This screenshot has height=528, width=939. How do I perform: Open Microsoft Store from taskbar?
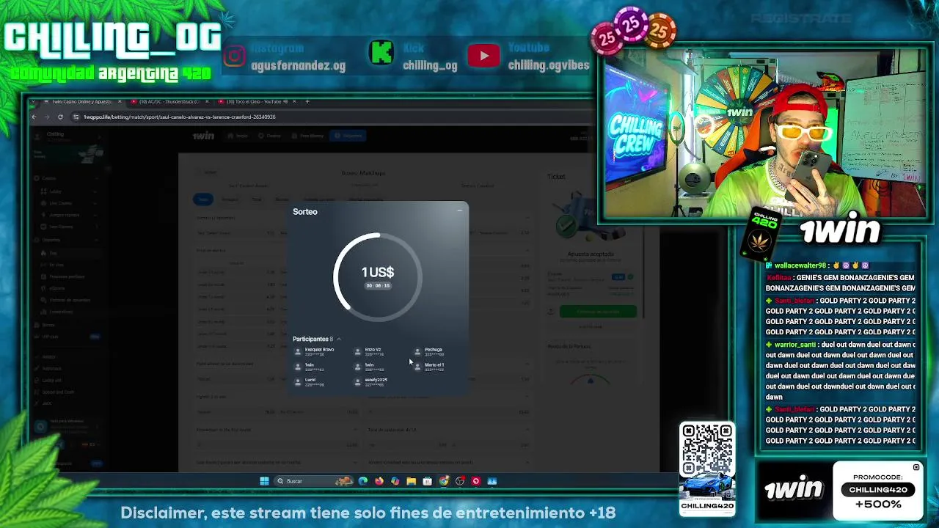428,481
